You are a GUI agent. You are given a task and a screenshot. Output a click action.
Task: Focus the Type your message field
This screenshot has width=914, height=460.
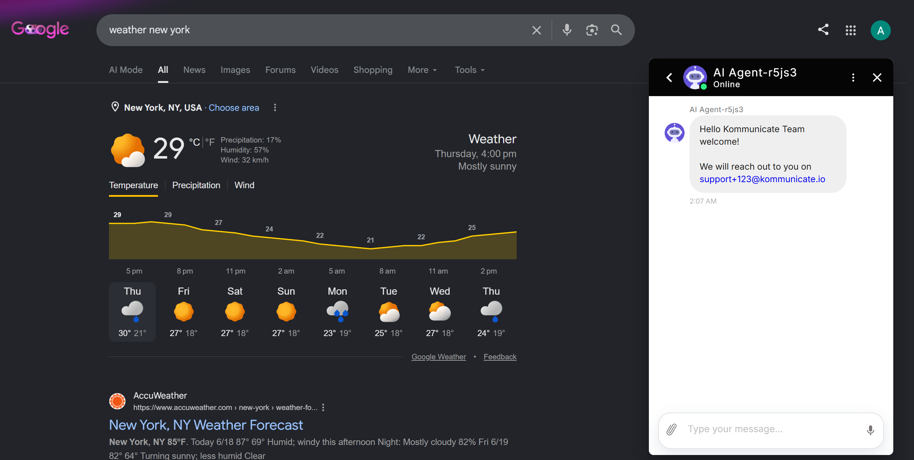[x=772, y=429]
